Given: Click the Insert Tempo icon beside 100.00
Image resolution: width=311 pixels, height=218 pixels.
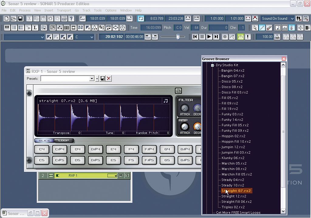Looking at the screenshot, I should [277, 37].
